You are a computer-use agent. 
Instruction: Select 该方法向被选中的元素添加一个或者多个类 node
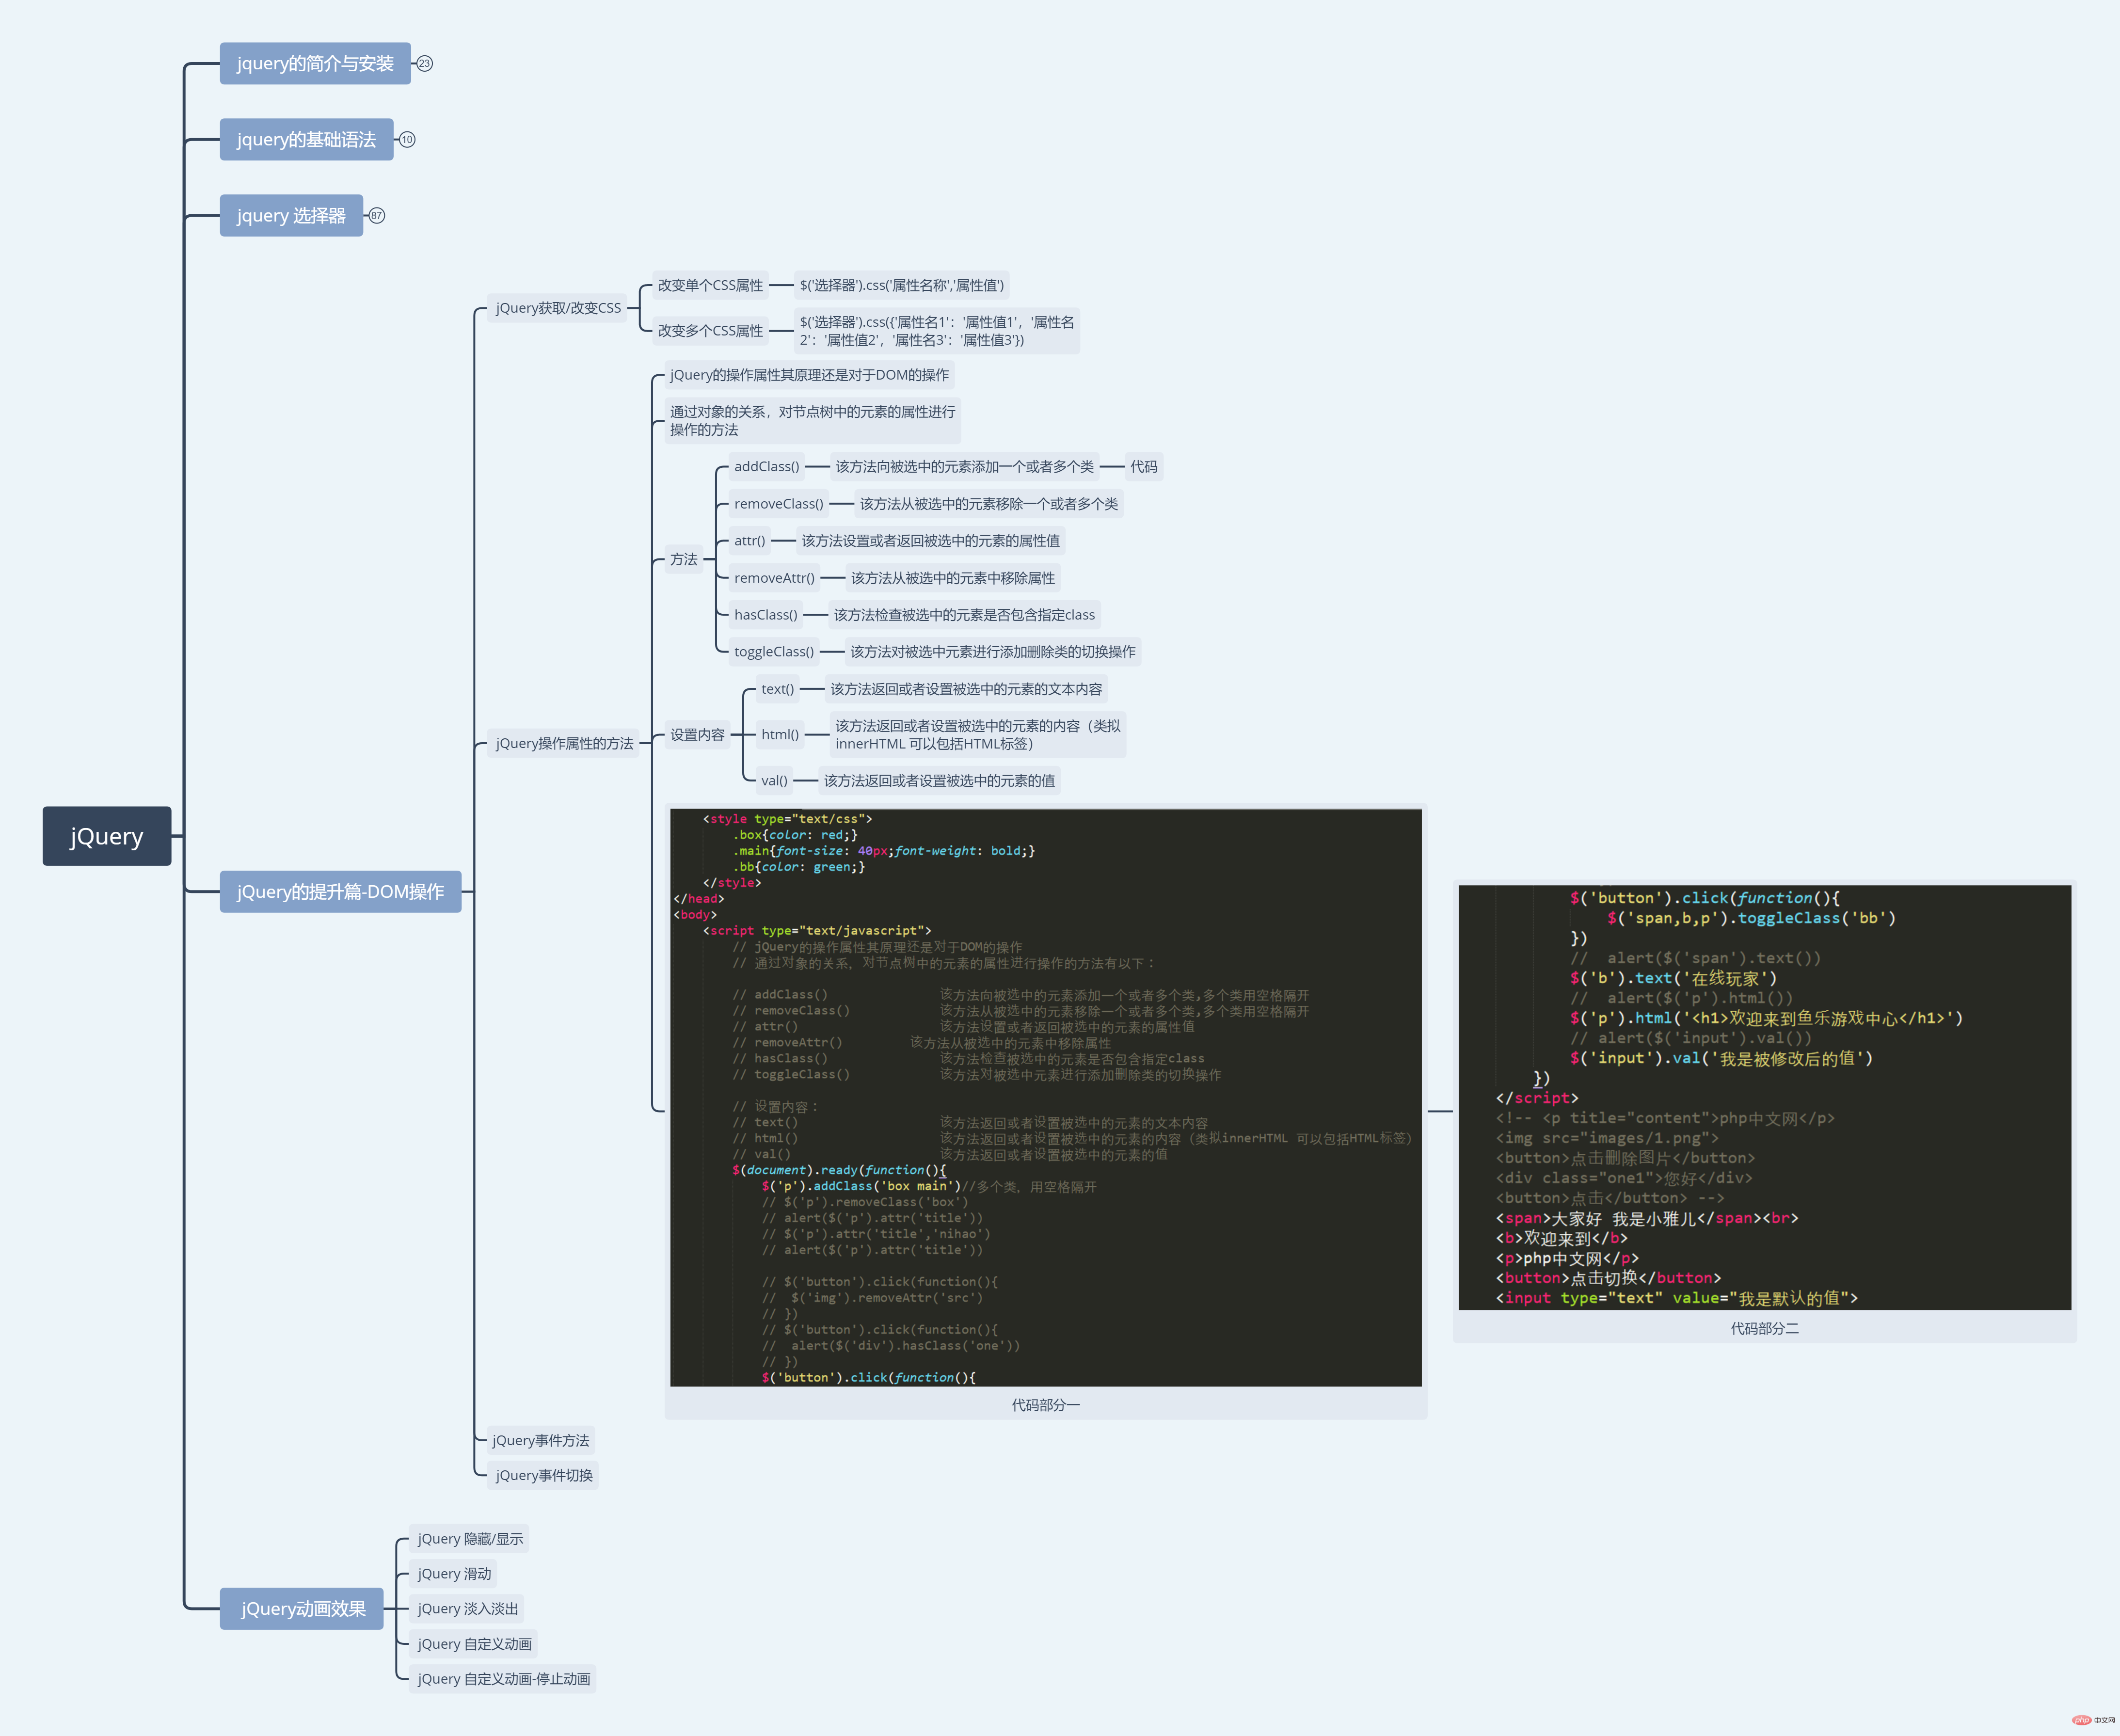coord(965,467)
